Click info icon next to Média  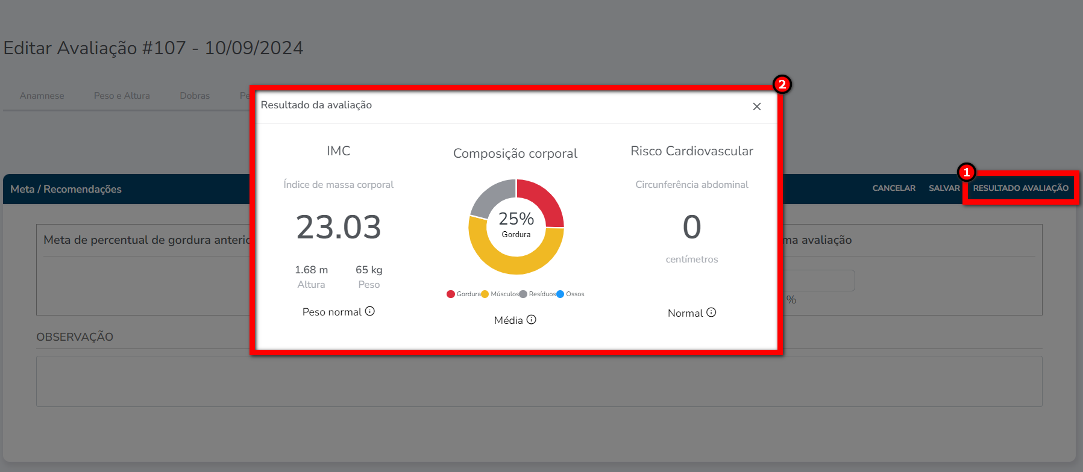pyautogui.click(x=531, y=320)
